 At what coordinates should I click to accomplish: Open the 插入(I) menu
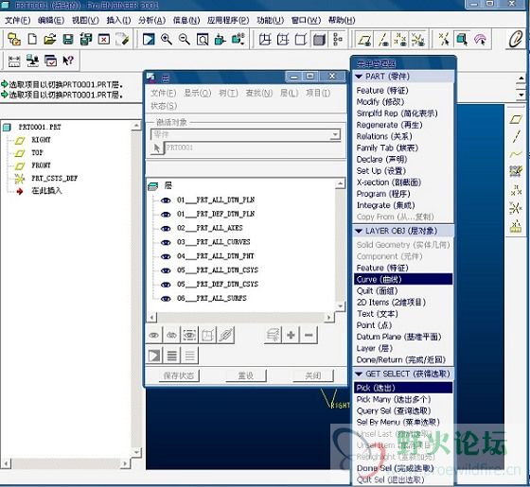118,20
